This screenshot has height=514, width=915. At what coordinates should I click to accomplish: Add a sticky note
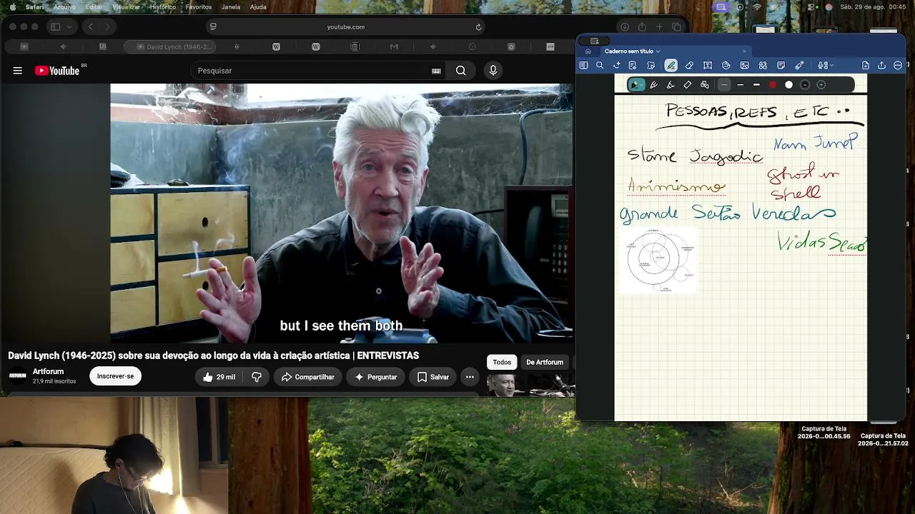pos(781,66)
